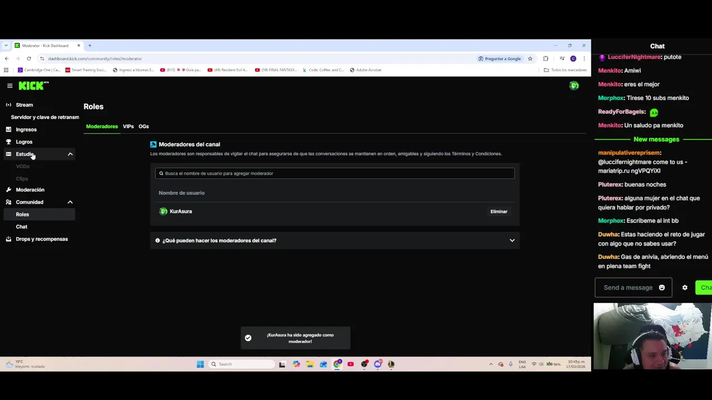Open Ingresos in sidebar
The height and width of the screenshot is (400, 712).
coord(26,129)
